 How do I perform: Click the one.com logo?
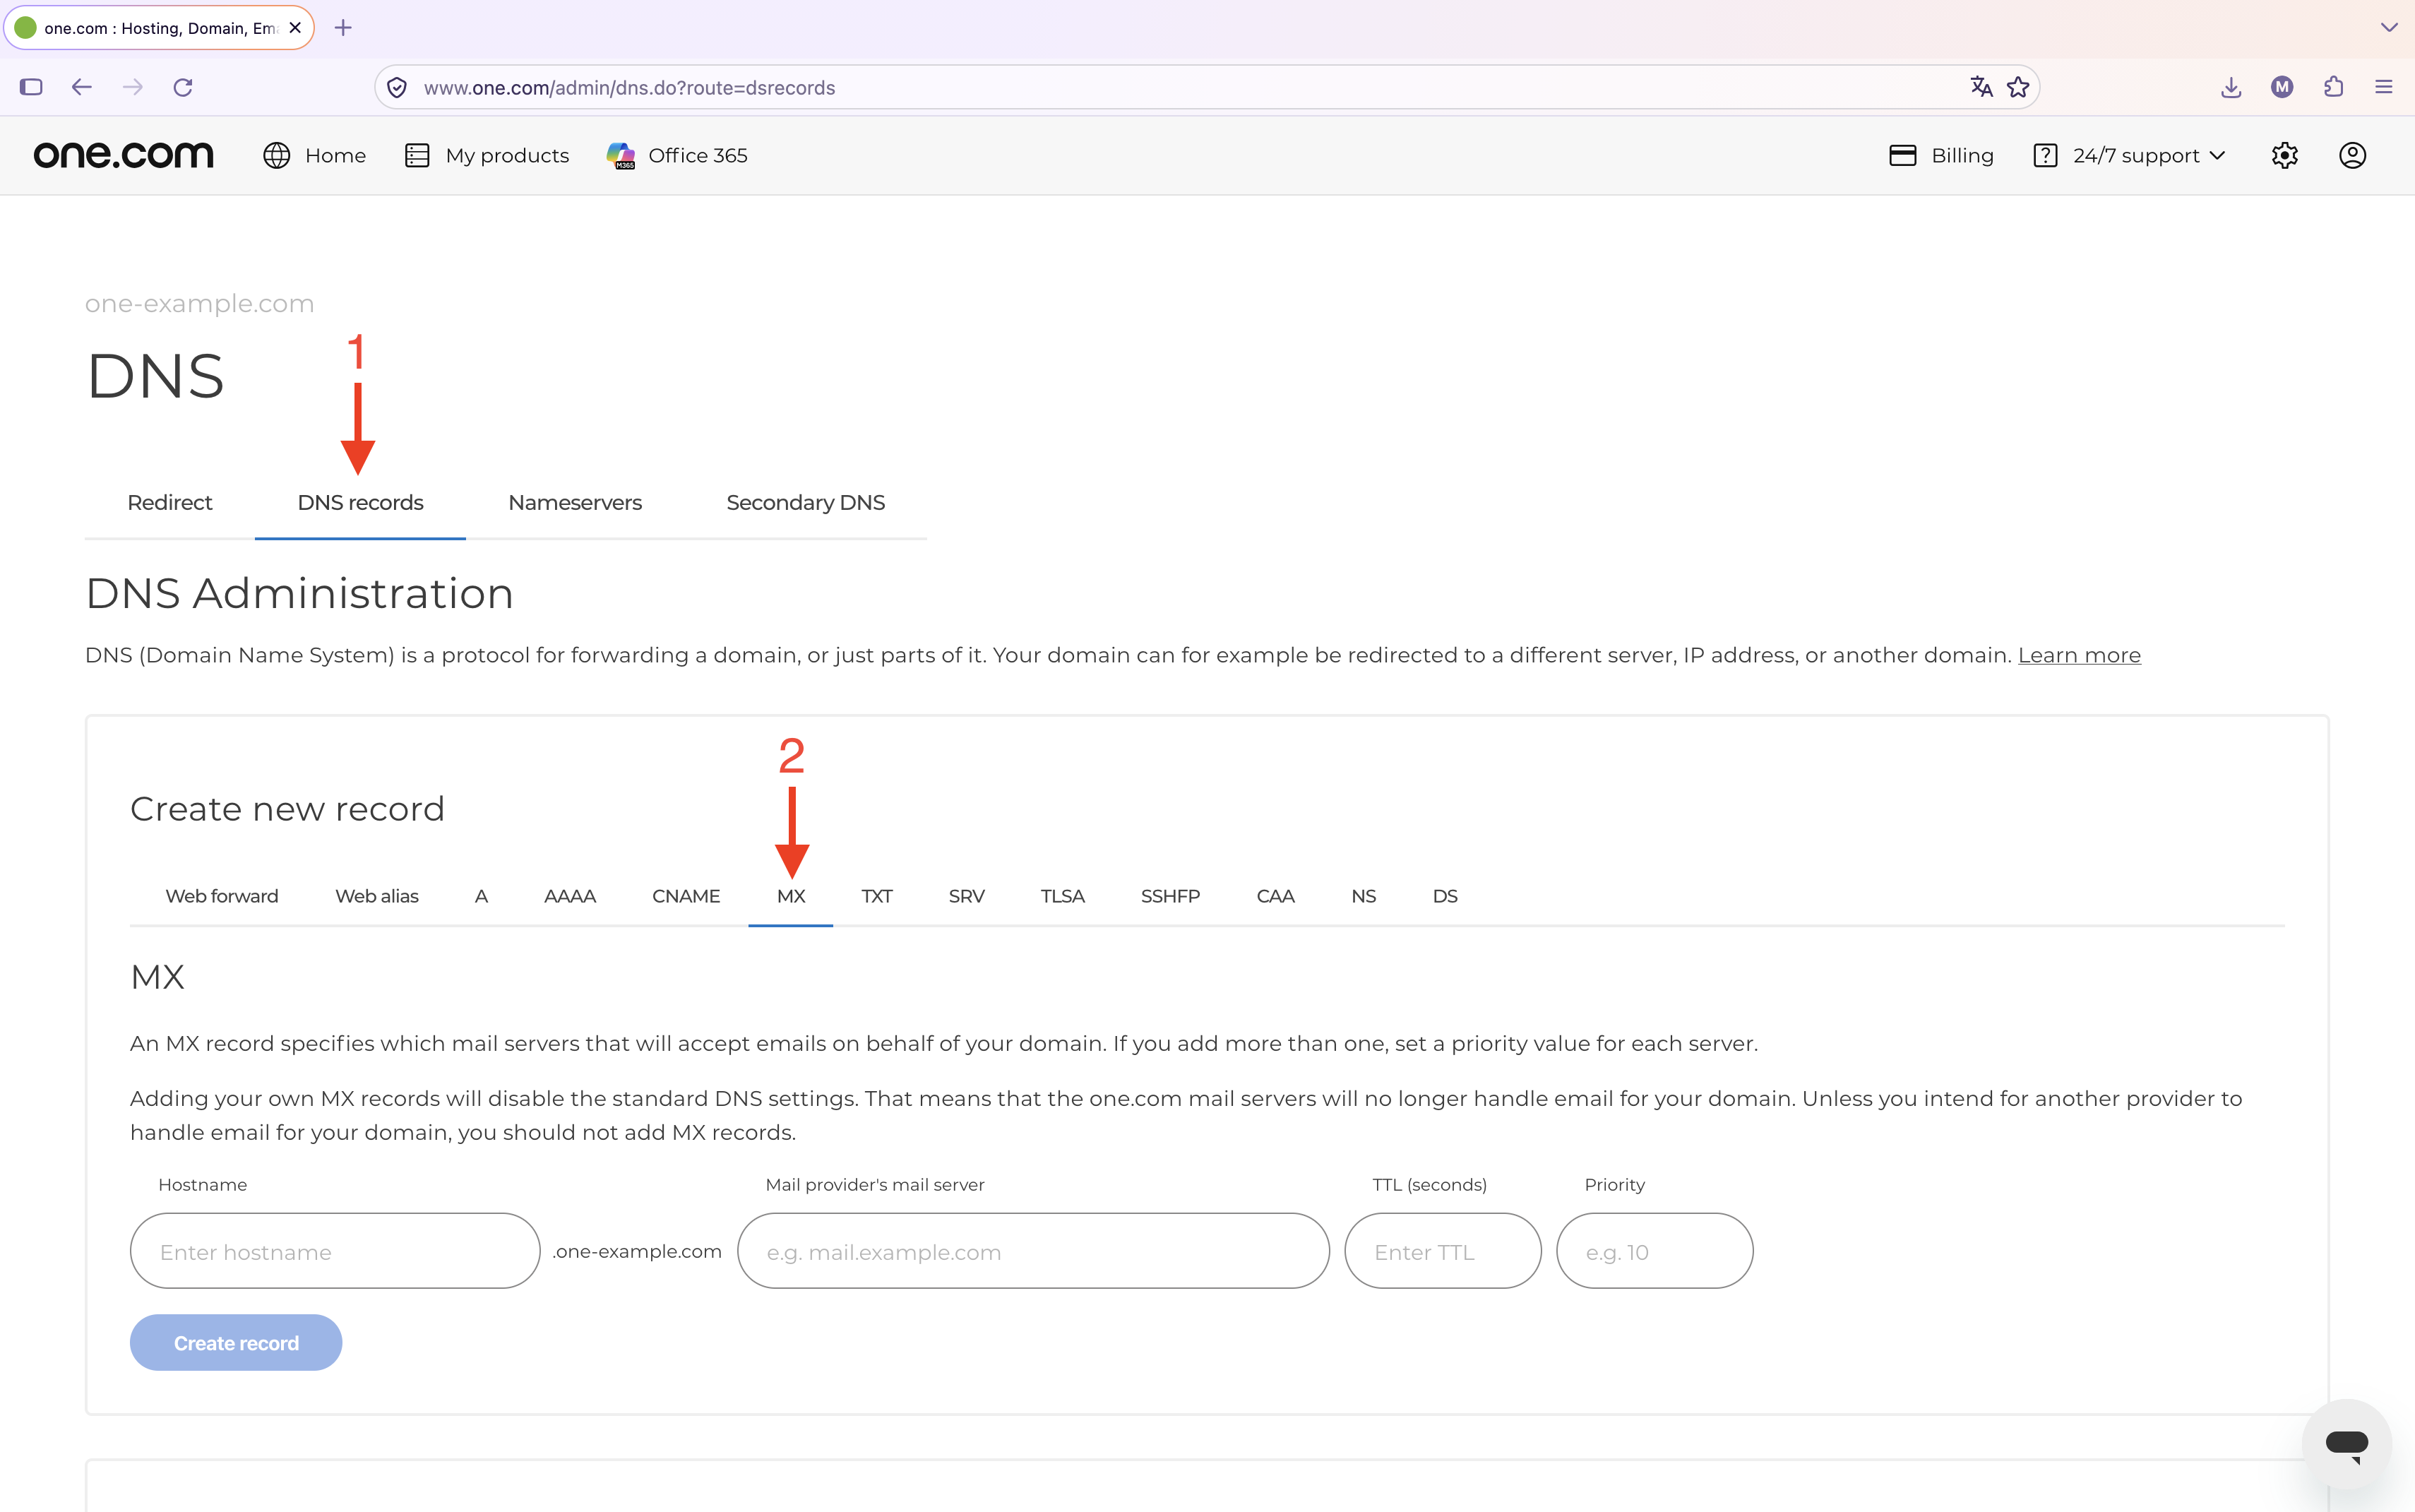tap(123, 155)
